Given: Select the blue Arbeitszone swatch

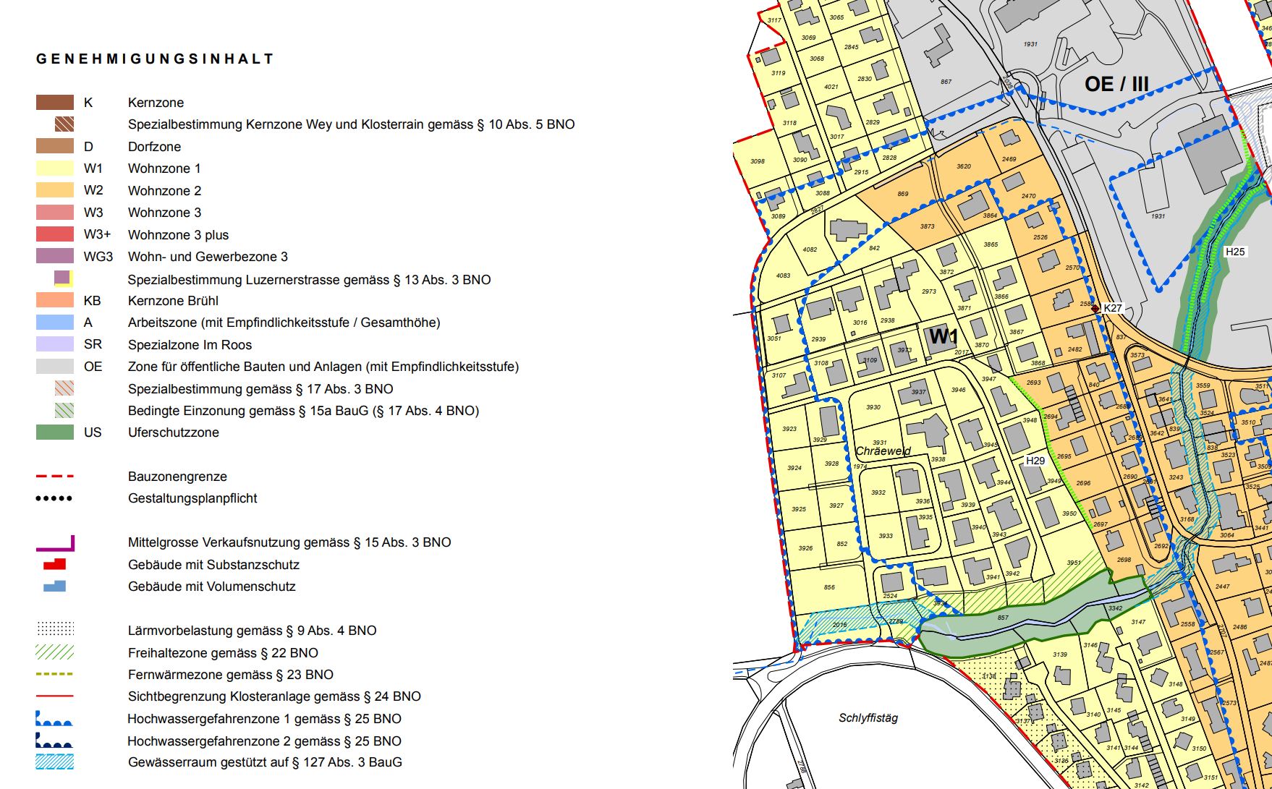Looking at the screenshot, I should [x=55, y=322].
